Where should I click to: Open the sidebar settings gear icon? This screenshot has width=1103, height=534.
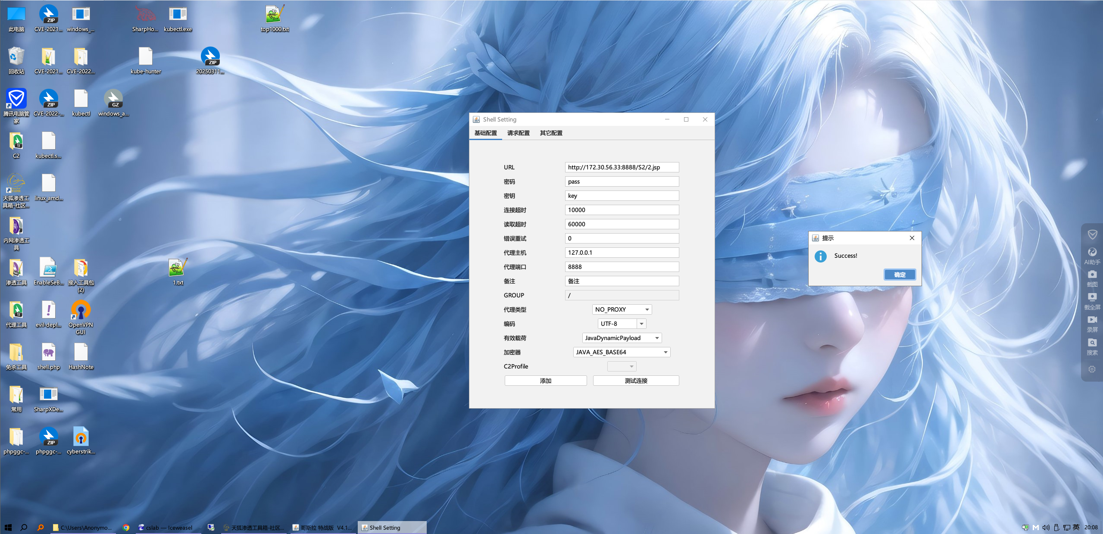pos(1092,369)
